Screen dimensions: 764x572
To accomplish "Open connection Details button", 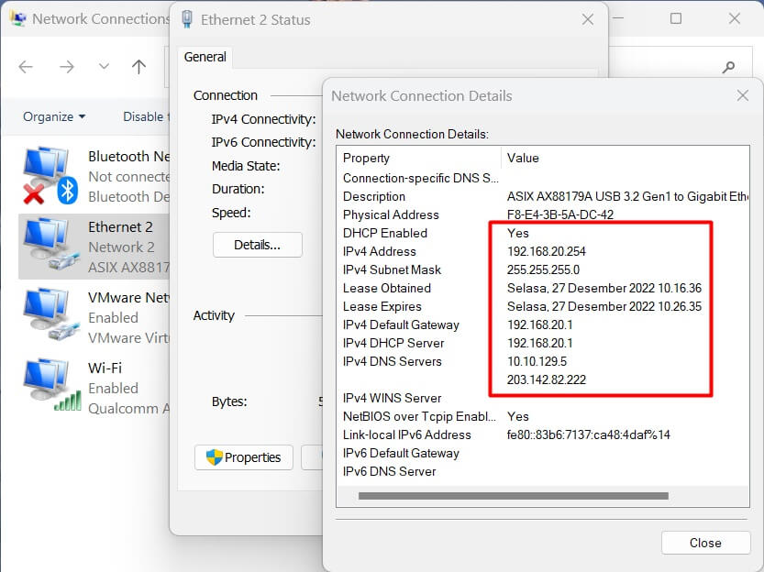I will coord(257,245).
